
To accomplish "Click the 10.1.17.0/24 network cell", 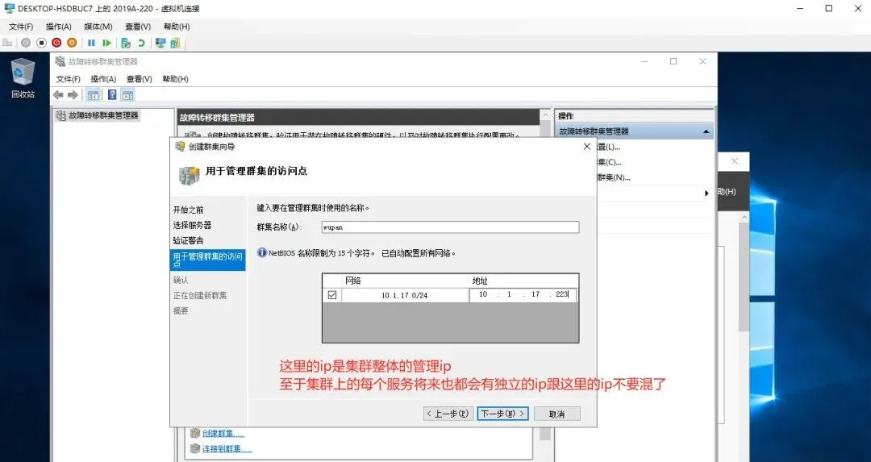I will [405, 295].
